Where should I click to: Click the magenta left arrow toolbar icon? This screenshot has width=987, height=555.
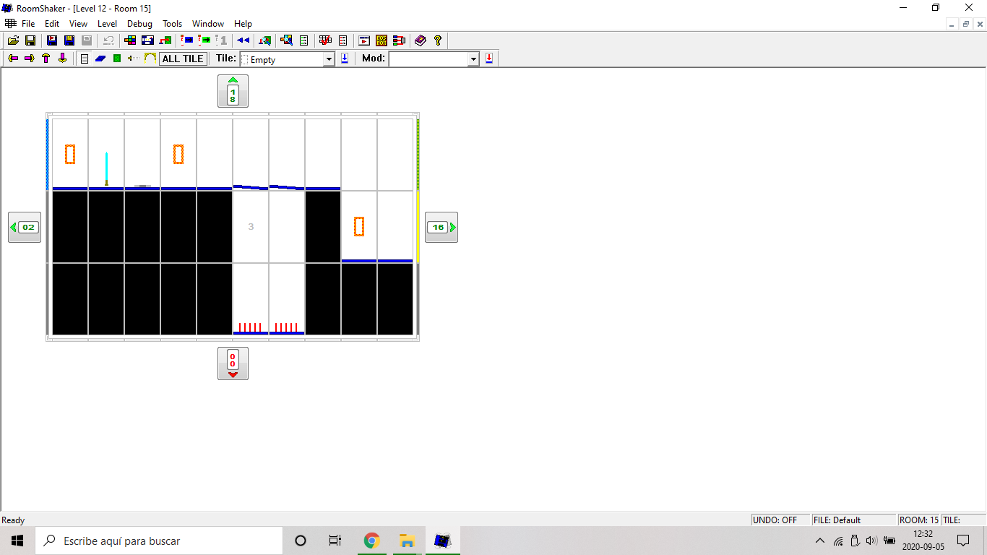click(13, 59)
